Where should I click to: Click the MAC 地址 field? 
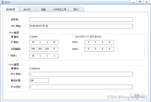coord(81,26)
